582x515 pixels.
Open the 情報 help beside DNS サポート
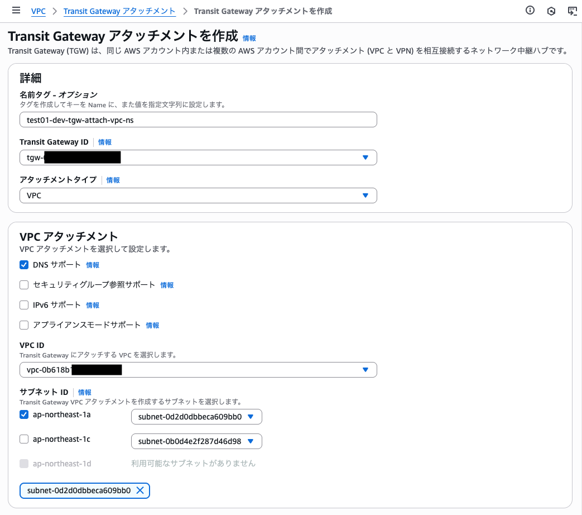point(92,264)
